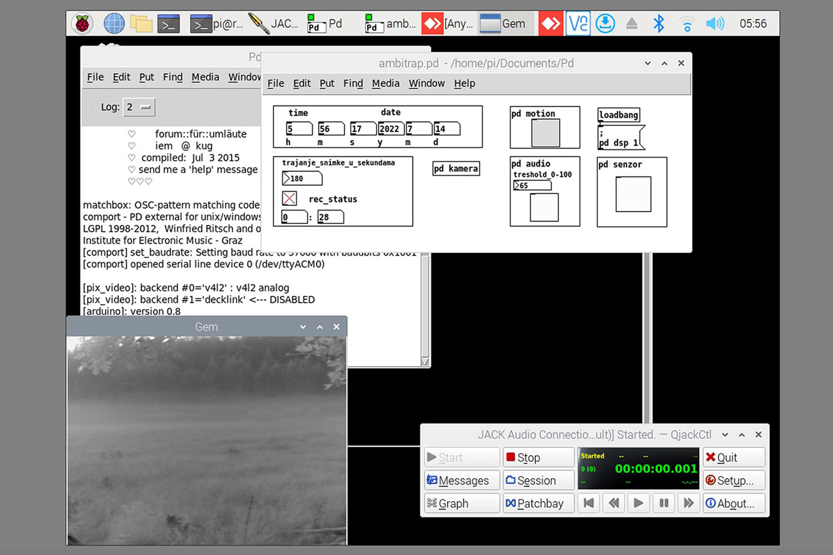Image resolution: width=833 pixels, height=555 pixels.
Task: Click the Raspberry Pi menu icon
Action: click(82, 23)
